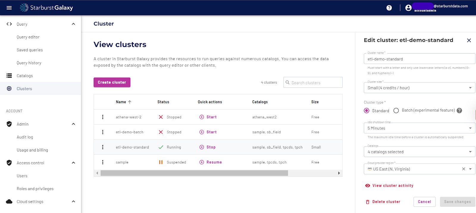476x213 pixels.
Task: Resume the sample cluster
Action: click(211, 162)
